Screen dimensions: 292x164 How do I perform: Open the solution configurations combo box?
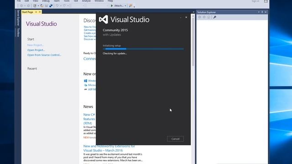pyautogui.click(x=78, y=6)
